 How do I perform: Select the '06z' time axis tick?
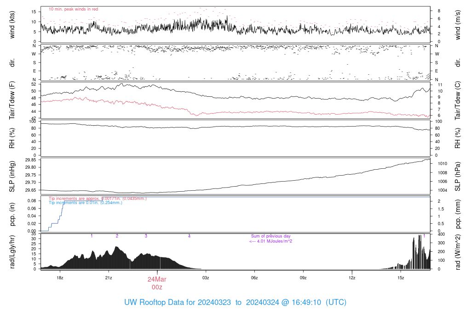[x=254, y=277]
